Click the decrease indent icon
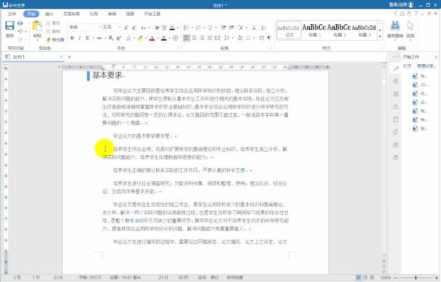441x282 pixels. tap(224, 28)
